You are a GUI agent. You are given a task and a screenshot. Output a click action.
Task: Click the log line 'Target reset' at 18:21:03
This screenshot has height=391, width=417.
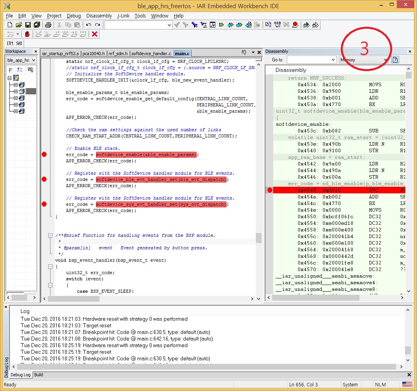[x=66, y=325]
